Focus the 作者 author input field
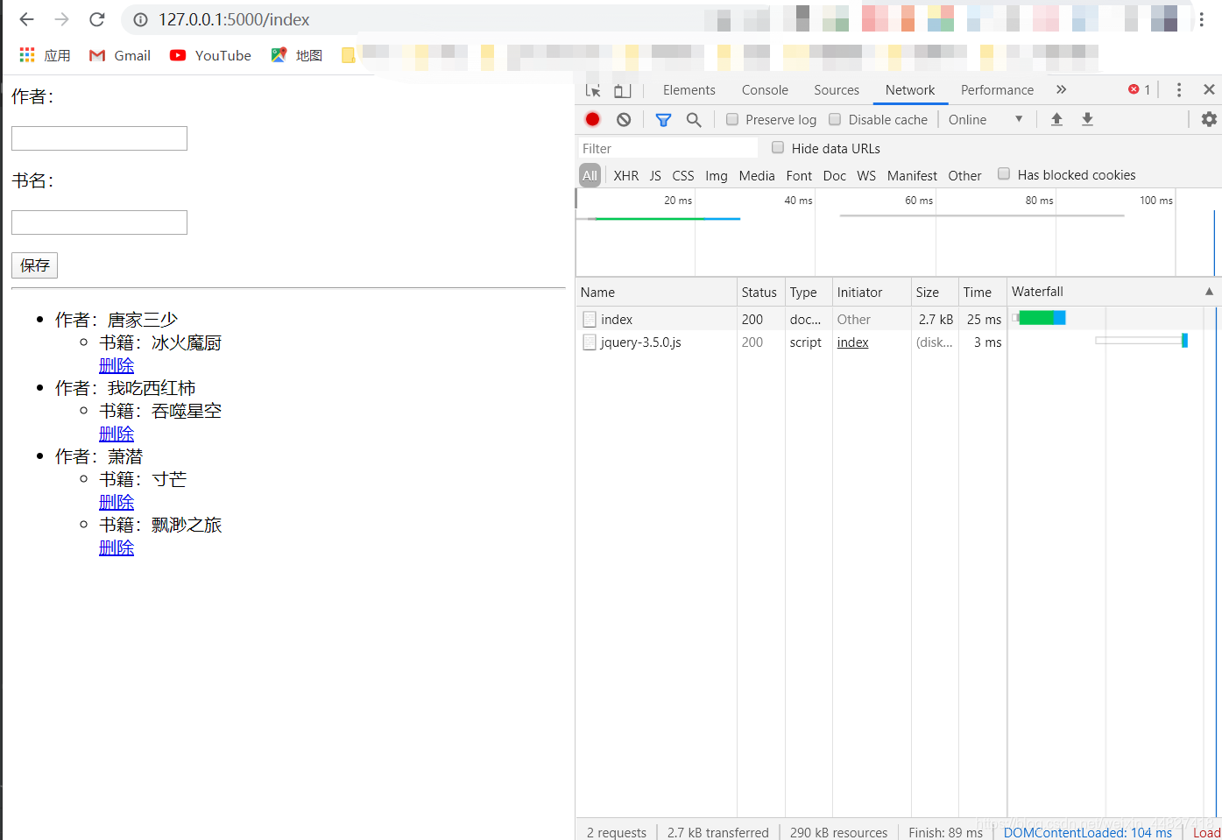Viewport: 1222px width, 840px height. click(x=99, y=138)
